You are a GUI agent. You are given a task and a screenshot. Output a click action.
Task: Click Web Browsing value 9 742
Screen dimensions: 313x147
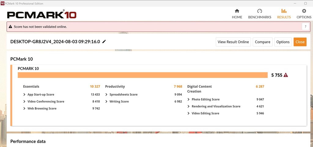pyautogui.click(x=96, y=108)
